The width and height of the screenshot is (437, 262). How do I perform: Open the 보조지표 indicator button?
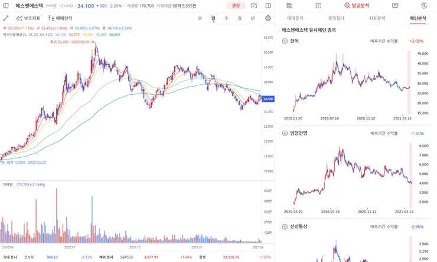click(x=28, y=18)
